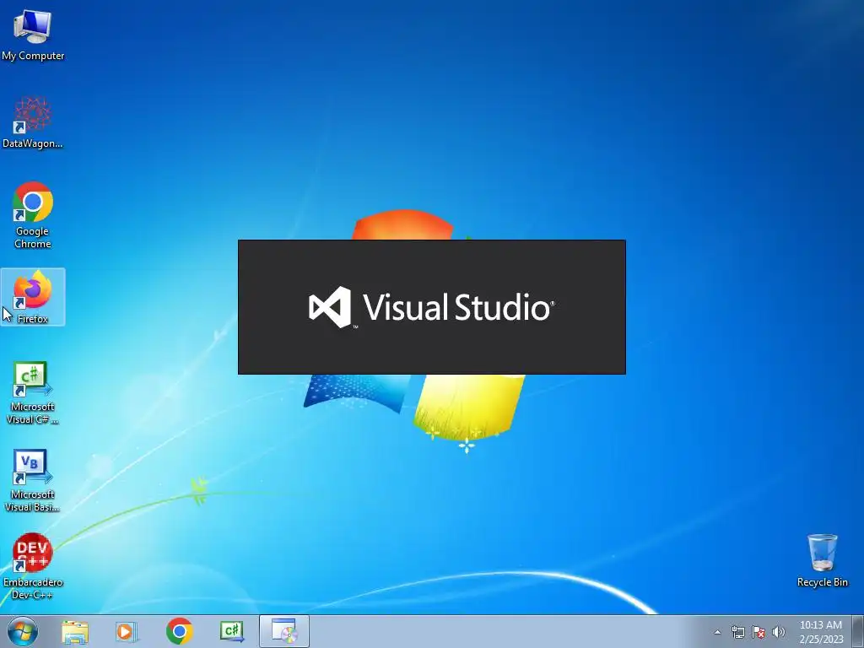This screenshot has height=648, width=864.
Task: Open the Windows Start menu orb
Action: coord(23,631)
